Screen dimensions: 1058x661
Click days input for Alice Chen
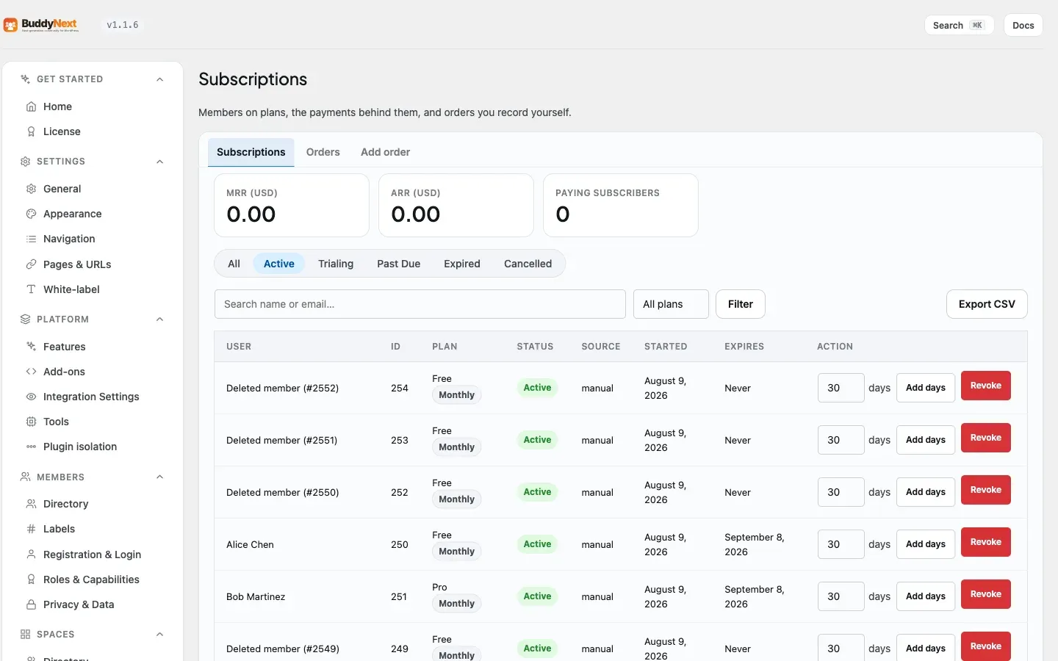point(841,544)
